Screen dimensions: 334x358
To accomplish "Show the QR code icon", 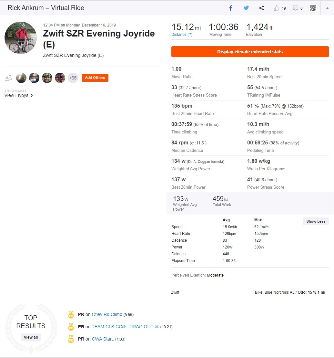I will pyautogui.click(x=313, y=8).
